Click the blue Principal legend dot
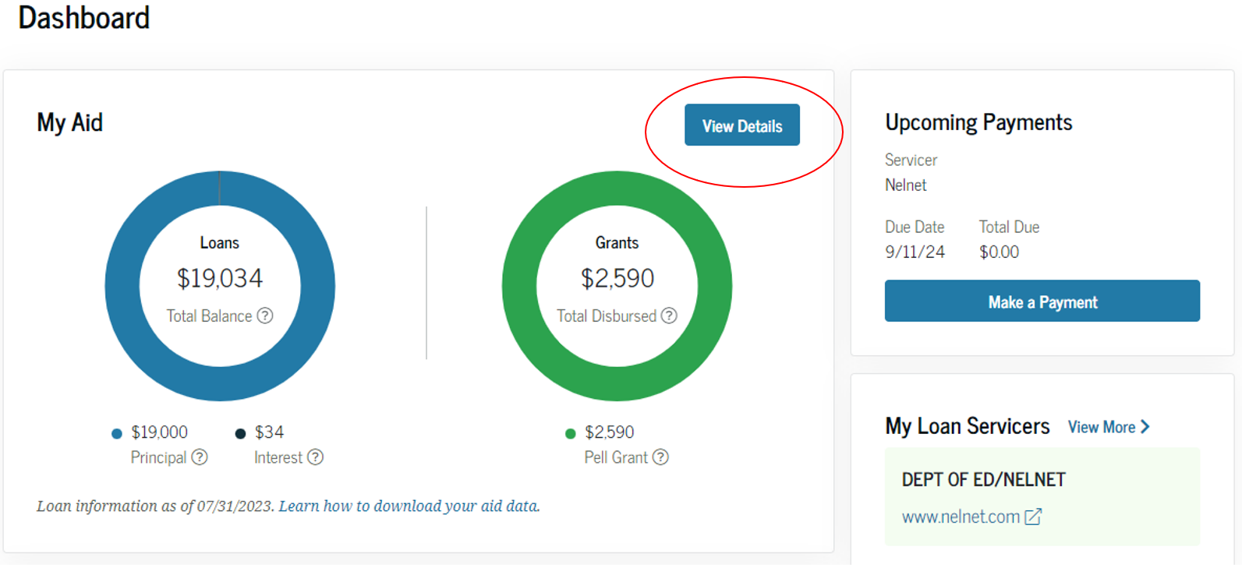Viewport: 1242px width, 571px height. (117, 434)
